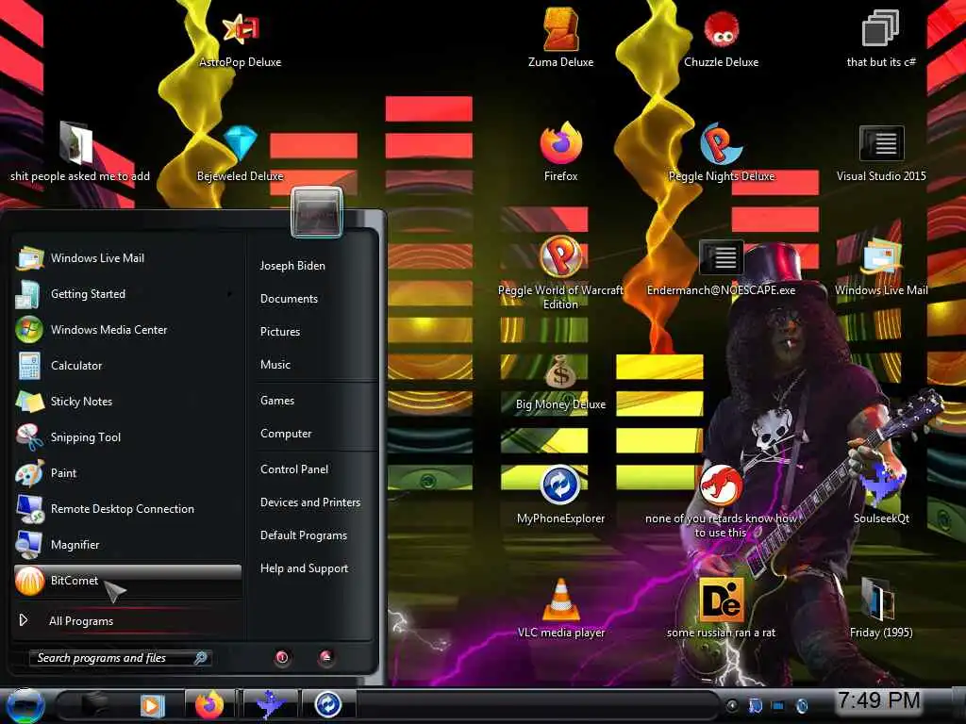The image size is (966, 724).
Task: Open Calculator from the Start menu
Action: [127, 366]
